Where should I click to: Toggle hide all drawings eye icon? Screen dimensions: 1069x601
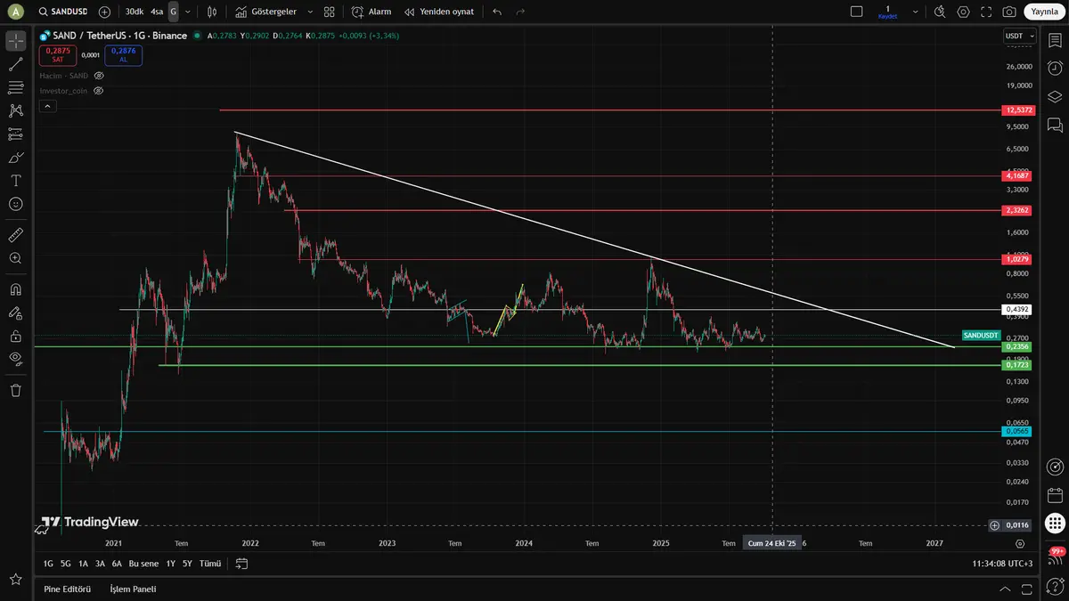[15, 359]
